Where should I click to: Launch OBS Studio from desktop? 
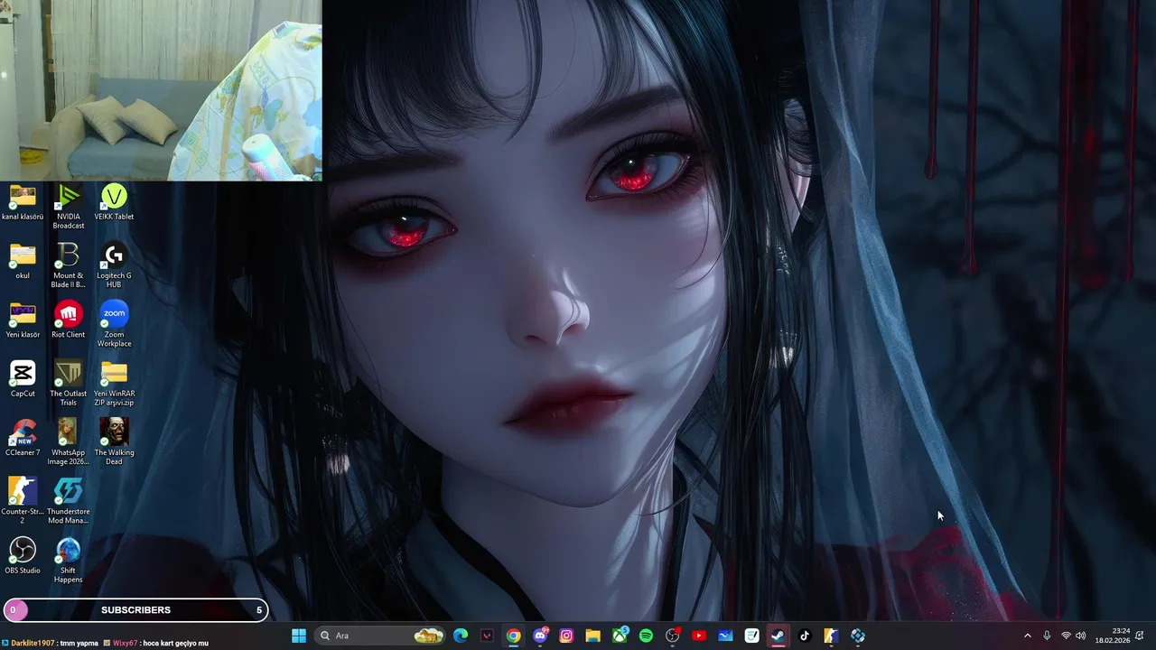23,556
